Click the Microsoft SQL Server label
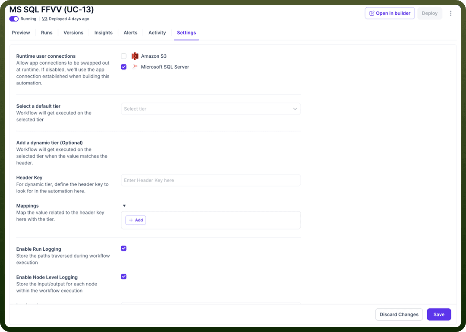The height and width of the screenshot is (332, 466). (x=165, y=67)
